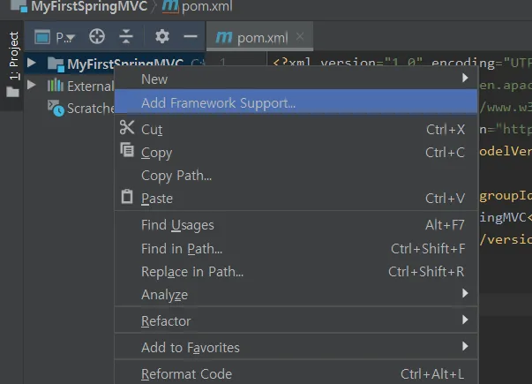The height and width of the screenshot is (384, 532).
Task: Select Find Usages menu entry
Action: click(x=177, y=225)
